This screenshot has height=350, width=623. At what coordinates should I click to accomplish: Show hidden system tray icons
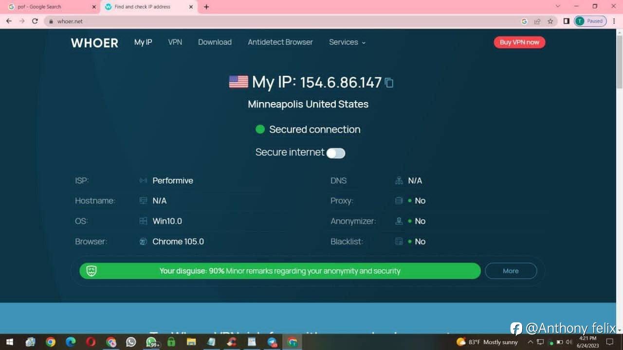pyautogui.click(x=531, y=342)
